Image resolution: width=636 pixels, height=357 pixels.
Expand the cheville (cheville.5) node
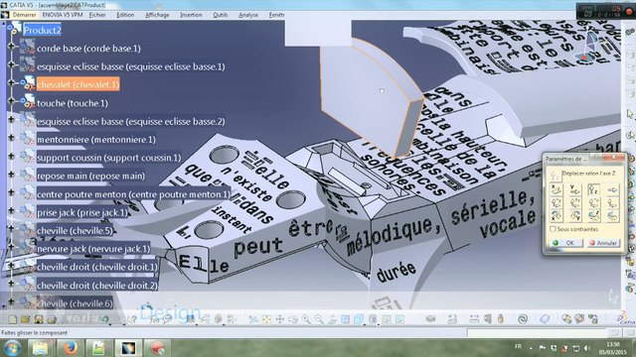point(11,229)
